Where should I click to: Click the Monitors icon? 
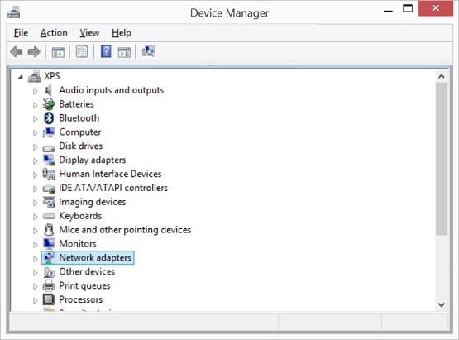[x=49, y=244]
